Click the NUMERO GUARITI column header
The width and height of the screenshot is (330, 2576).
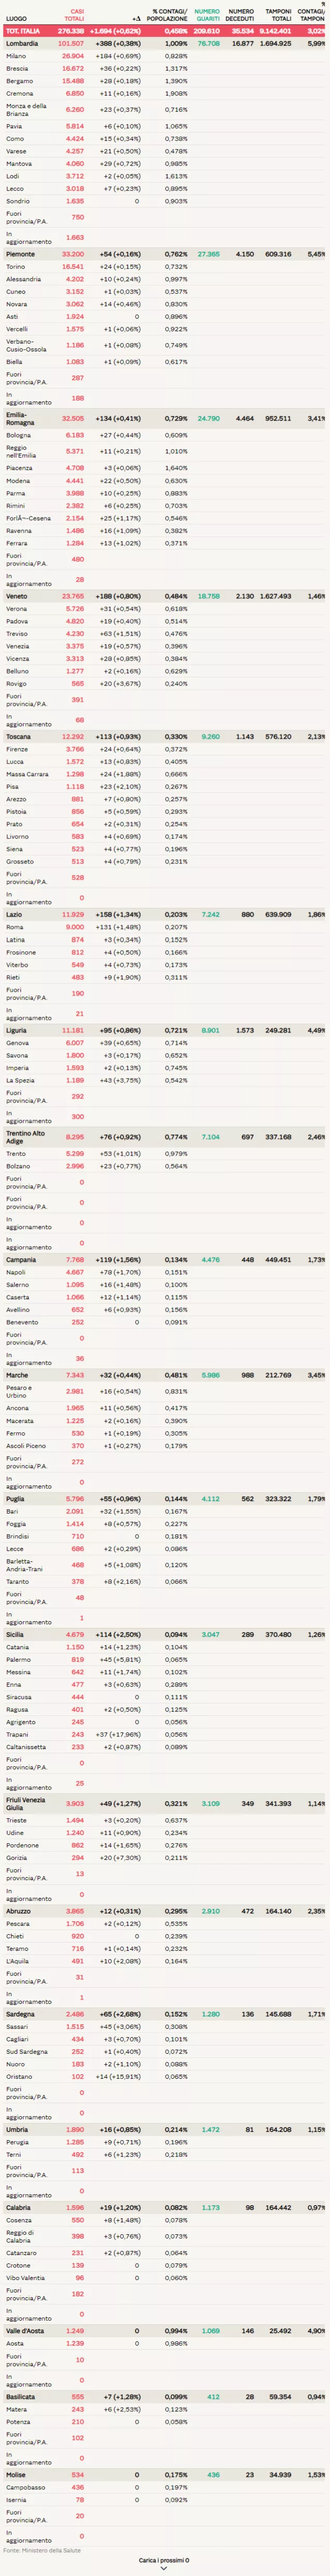(207, 15)
